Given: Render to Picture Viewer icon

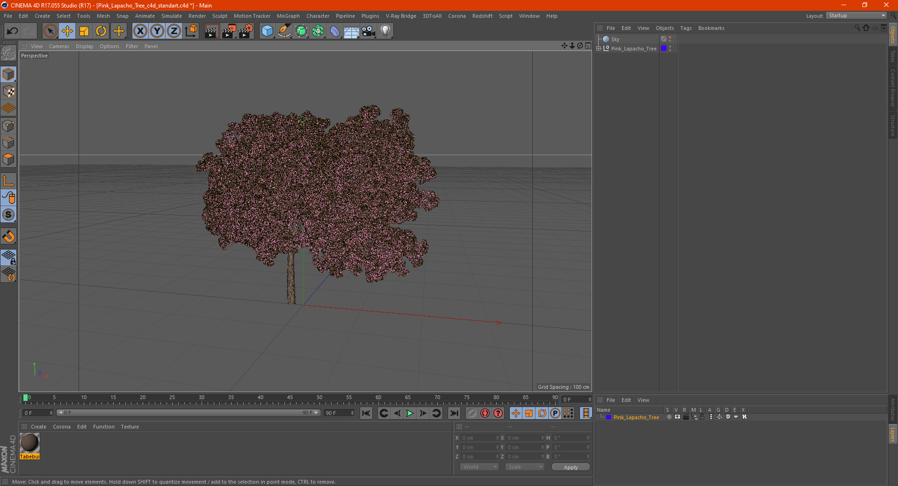Looking at the screenshot, I should pyautogui.click(x=229, y=31).
